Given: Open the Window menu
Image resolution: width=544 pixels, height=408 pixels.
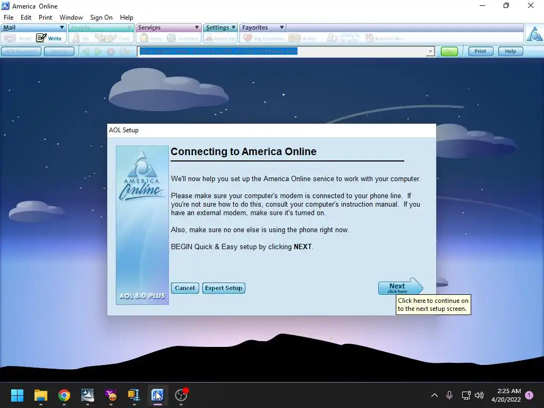Looking at the screenshot, I should click(71, 18).
